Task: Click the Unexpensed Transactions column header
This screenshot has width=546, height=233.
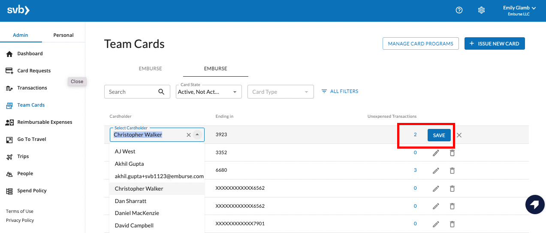Action: click(x=392, y=116)
